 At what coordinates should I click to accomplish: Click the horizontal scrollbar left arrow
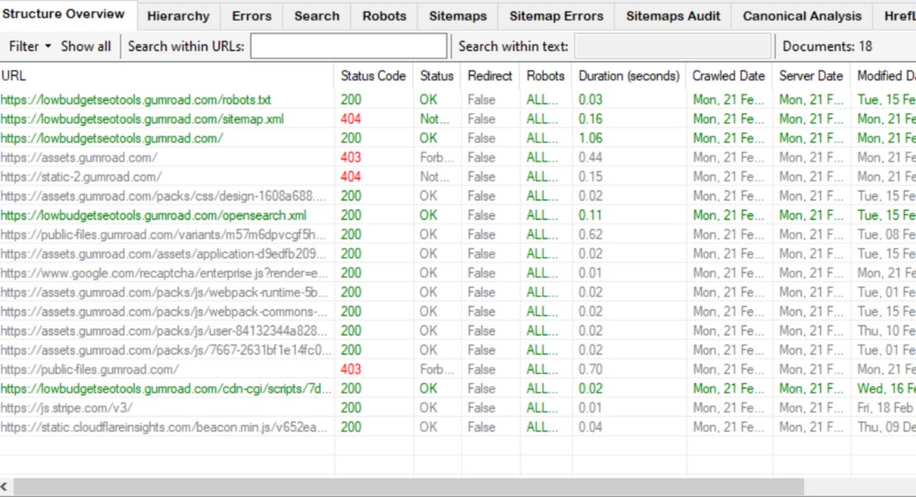point(5,486)
